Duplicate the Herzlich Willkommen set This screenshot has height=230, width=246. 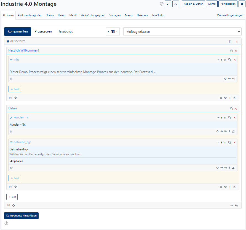(231, 51)
